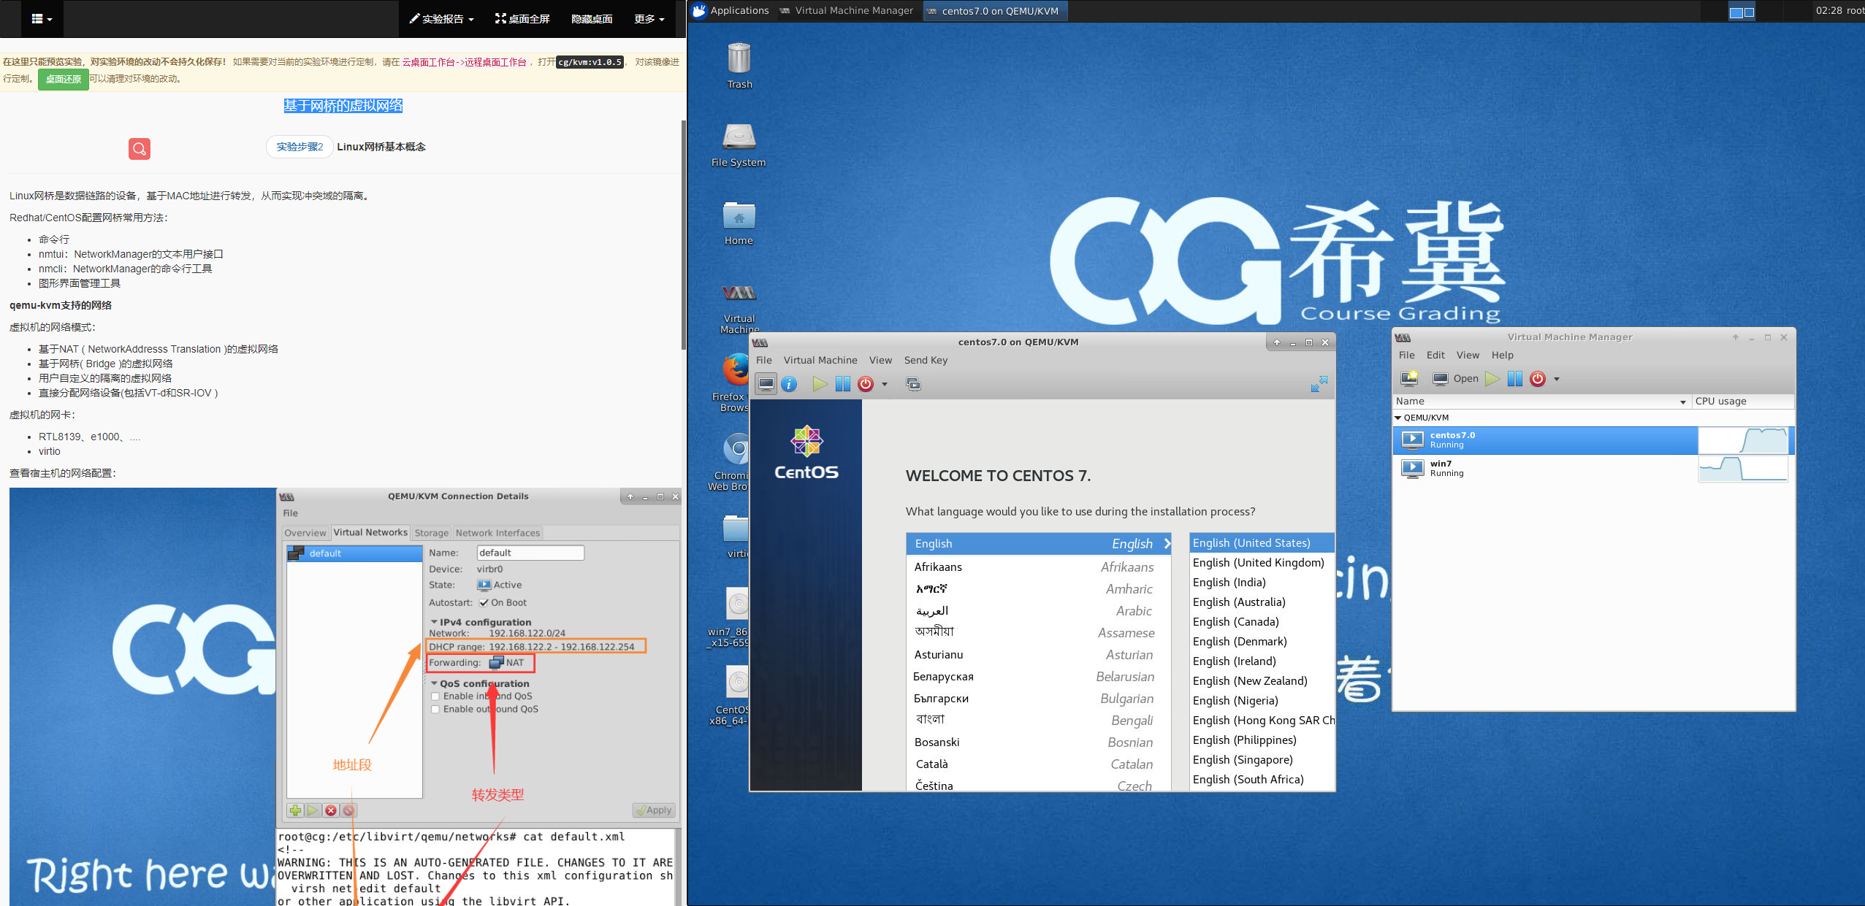The width and height of the screenshot is (1865, 906).
Task: Open the virtio folder desktop icon
Action: pyautogui.click(x=736, y=537)
